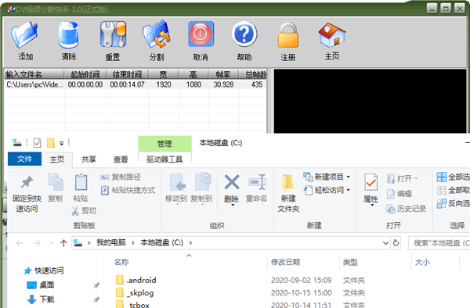Click 反向选择 invert selection icon
This screenshot has width=470, height=308.
coord(441,203)
